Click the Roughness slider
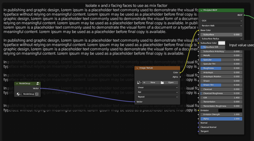 [x=221, y=68]
